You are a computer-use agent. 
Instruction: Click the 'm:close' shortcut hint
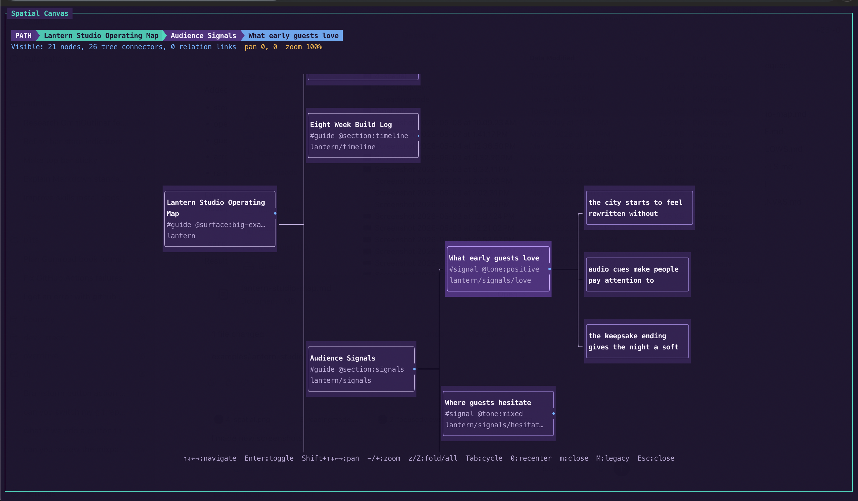tap(574, 458)
